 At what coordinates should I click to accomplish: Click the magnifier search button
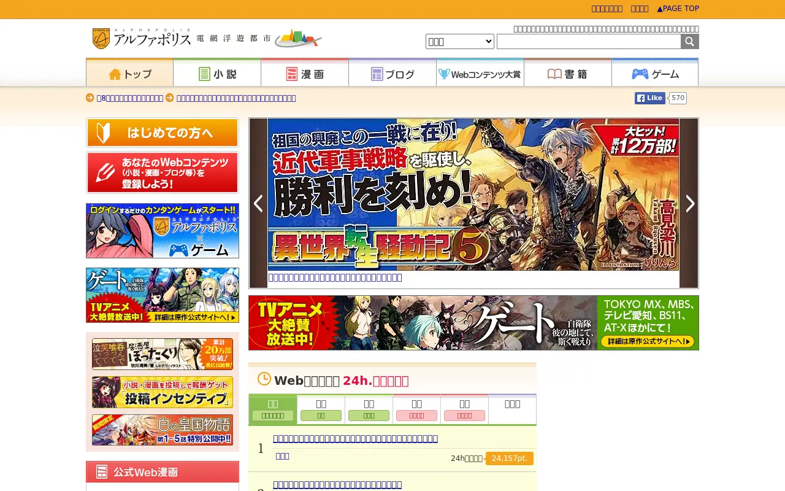point(690,41)
